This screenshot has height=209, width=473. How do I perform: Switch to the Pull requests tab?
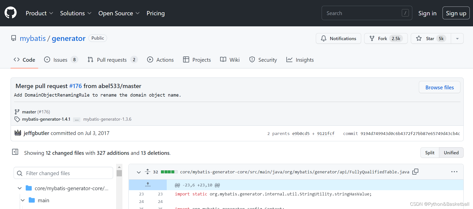click(112, 60)
